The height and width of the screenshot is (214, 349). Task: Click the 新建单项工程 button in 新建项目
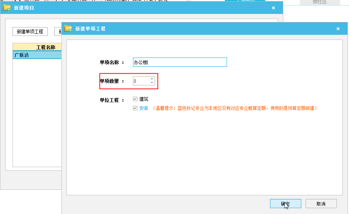(x=30, y=32)
